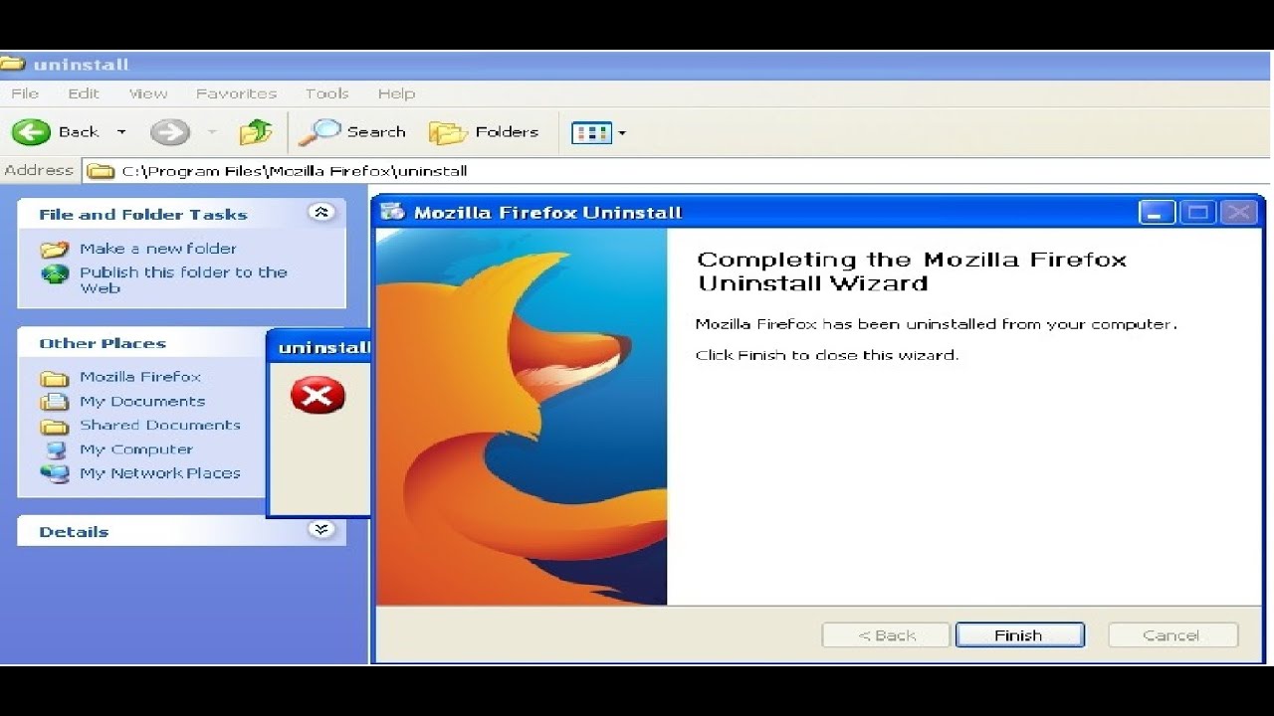
Task: Click the File and Folder Tasks header text
Action: (x=143, y=215)
